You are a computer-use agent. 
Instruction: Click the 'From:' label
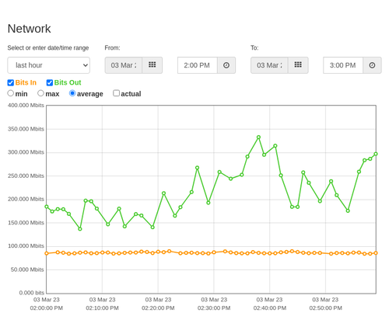click(112, 48)
